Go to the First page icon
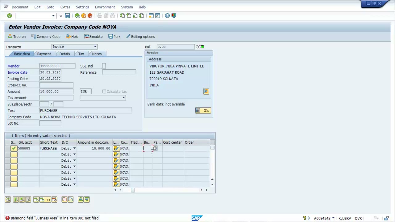This screenshot has height=222, width=395. click(x=122, y=15)
